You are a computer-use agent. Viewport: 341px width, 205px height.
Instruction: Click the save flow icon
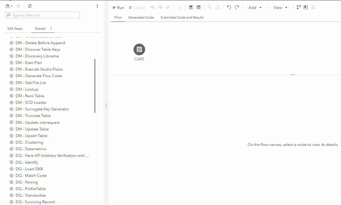(191, 7)
